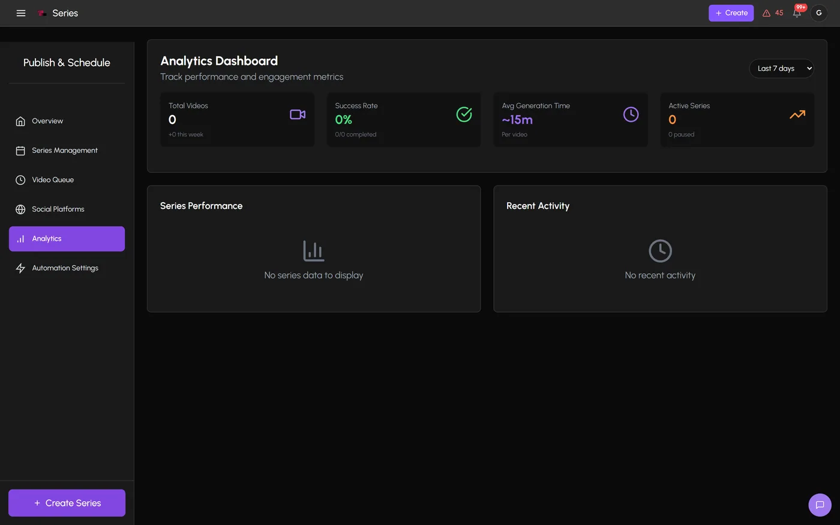Click the clock icon in Recent Activity
The width and height of the screenshot is (840, 525).
point(660,251)
